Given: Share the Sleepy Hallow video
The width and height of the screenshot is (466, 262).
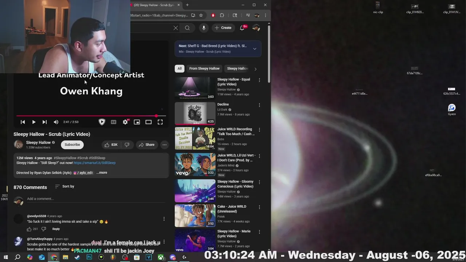Looking at the screenshot, I should [146, 145].
